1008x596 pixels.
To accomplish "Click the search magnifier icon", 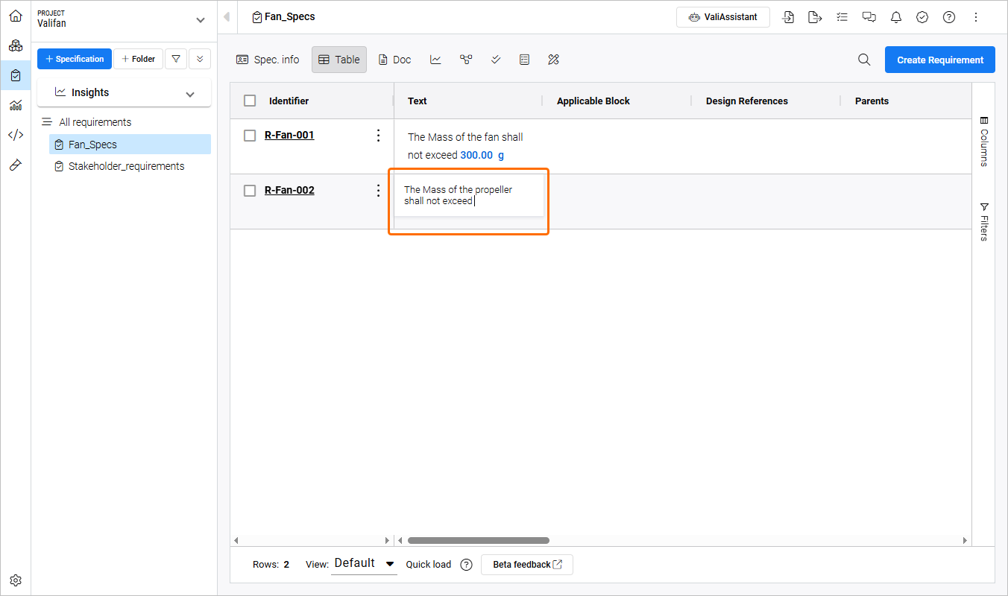I will click(864, 60).
